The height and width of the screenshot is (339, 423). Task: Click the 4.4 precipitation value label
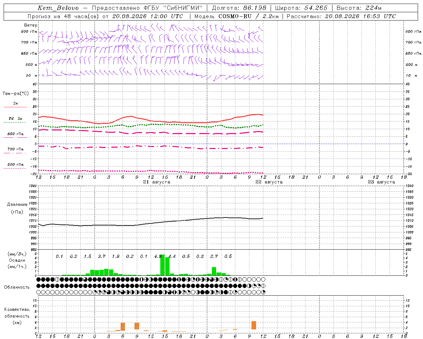tap(172, 256)
